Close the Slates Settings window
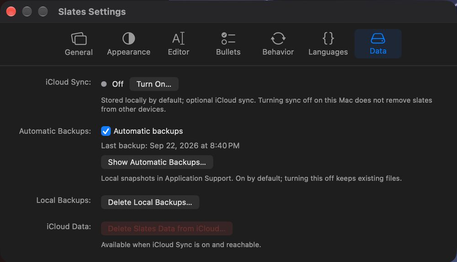Screen dimensions: 457x262 click(x=11, y=12)
